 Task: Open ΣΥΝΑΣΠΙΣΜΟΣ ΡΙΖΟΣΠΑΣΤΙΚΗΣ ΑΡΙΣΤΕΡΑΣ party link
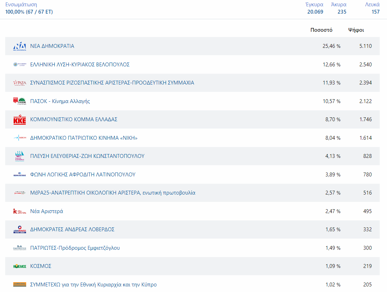pyautogui.click(x=112, y=83)
